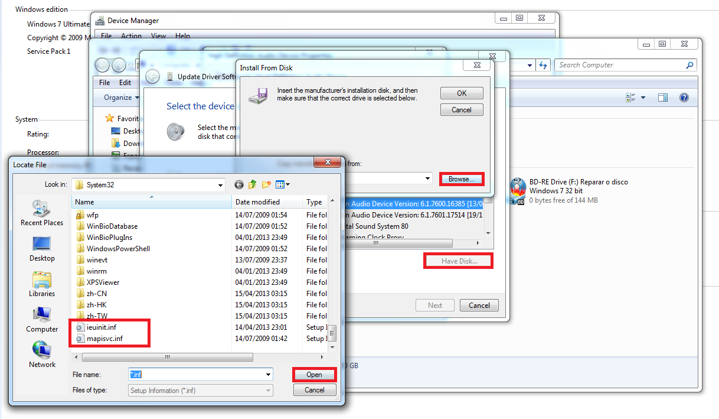
Task: Expand the copy files from dropdown
Action: point(428,178)
